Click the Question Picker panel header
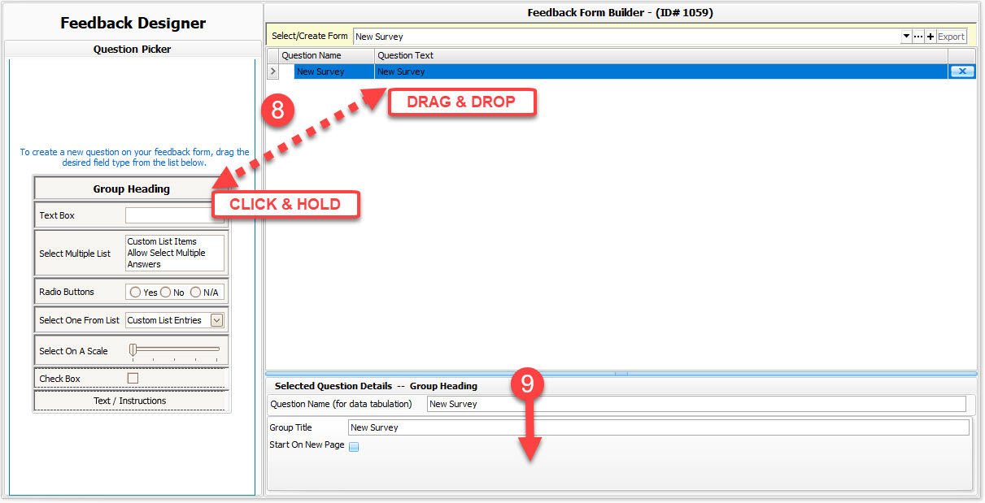 click(x=132, y=49)
